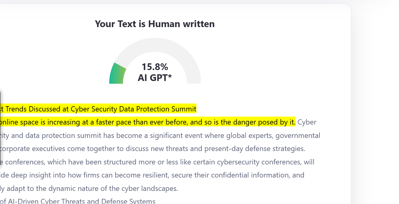Click the 'Your Text is Human written' heading
This screenshot has width=399, height=204.
155,24
